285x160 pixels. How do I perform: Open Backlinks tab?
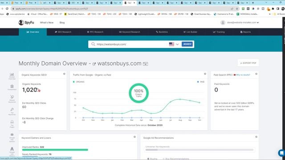coord(162,32)
